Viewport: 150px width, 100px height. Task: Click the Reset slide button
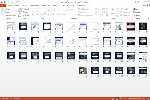point(25,12)
